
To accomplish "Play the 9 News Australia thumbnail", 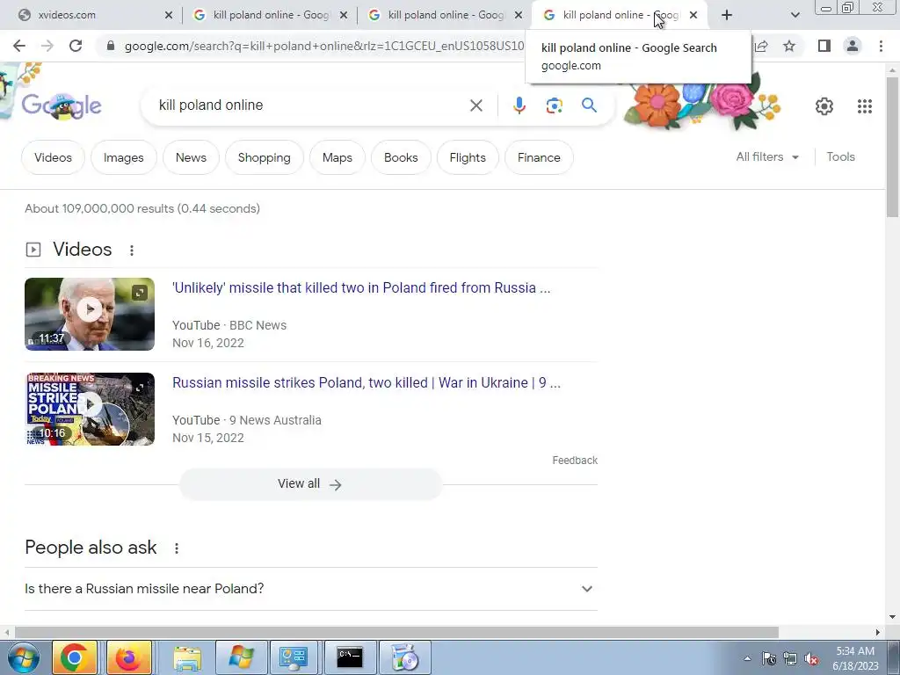I will [90, 410].
